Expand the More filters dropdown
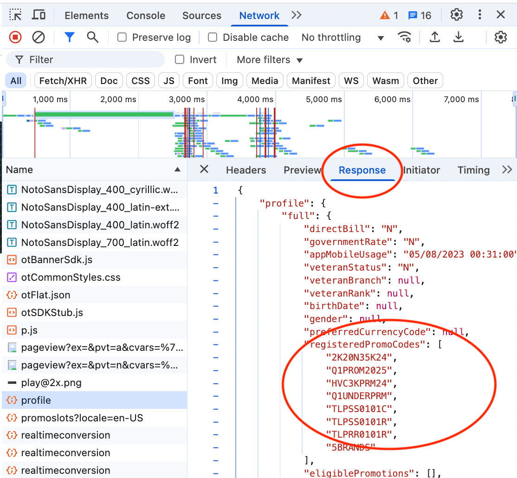Viewport: 517px width, 478px height. pos(269,60)
